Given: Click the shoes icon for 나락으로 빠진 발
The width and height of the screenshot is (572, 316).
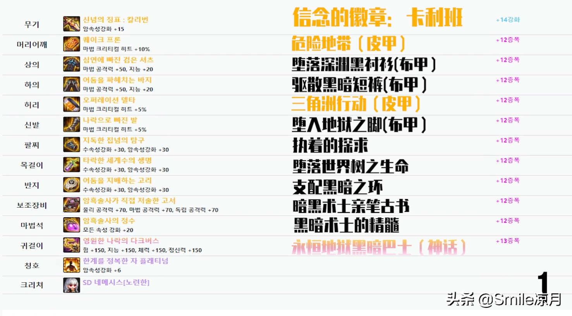Looking at the screenshot, I should [x=72, y=125].
